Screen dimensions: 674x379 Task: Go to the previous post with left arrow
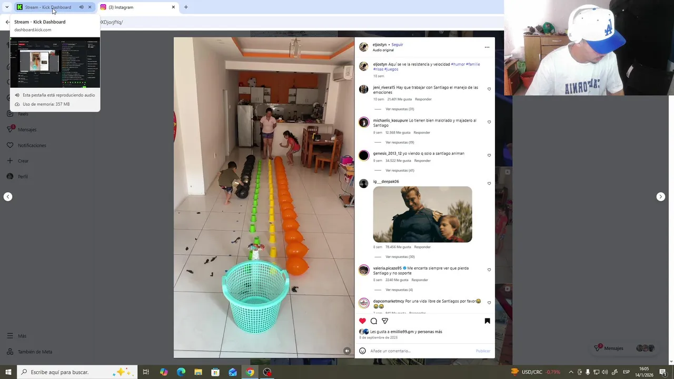(x=8, y=197)
